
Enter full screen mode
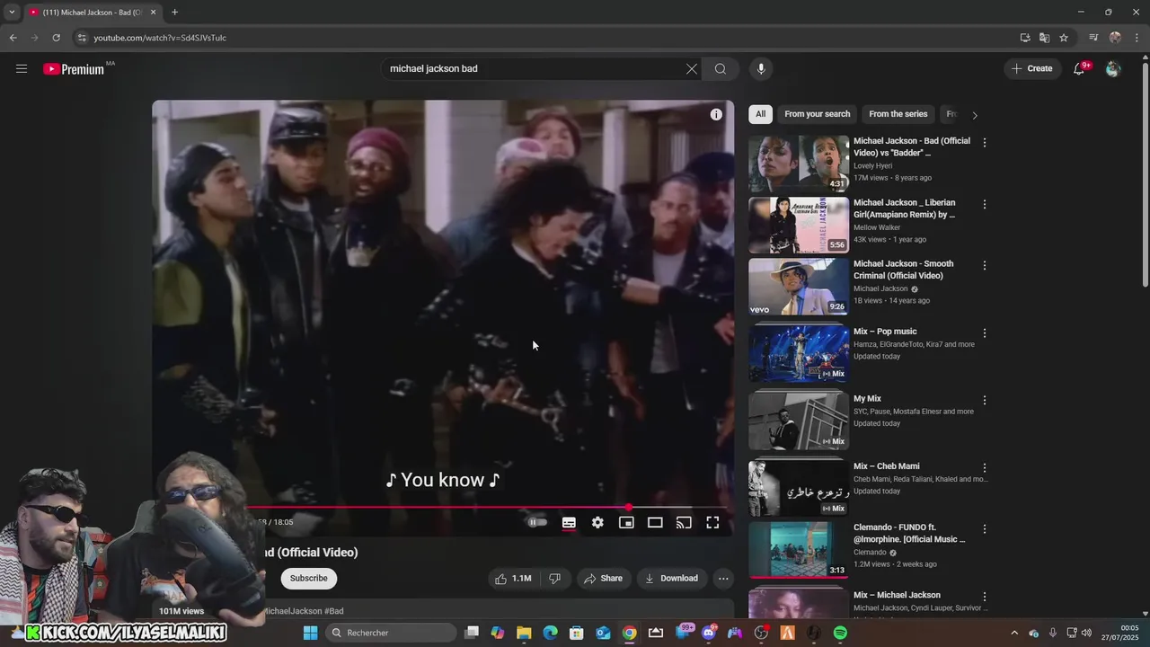(x=712, y=522)
